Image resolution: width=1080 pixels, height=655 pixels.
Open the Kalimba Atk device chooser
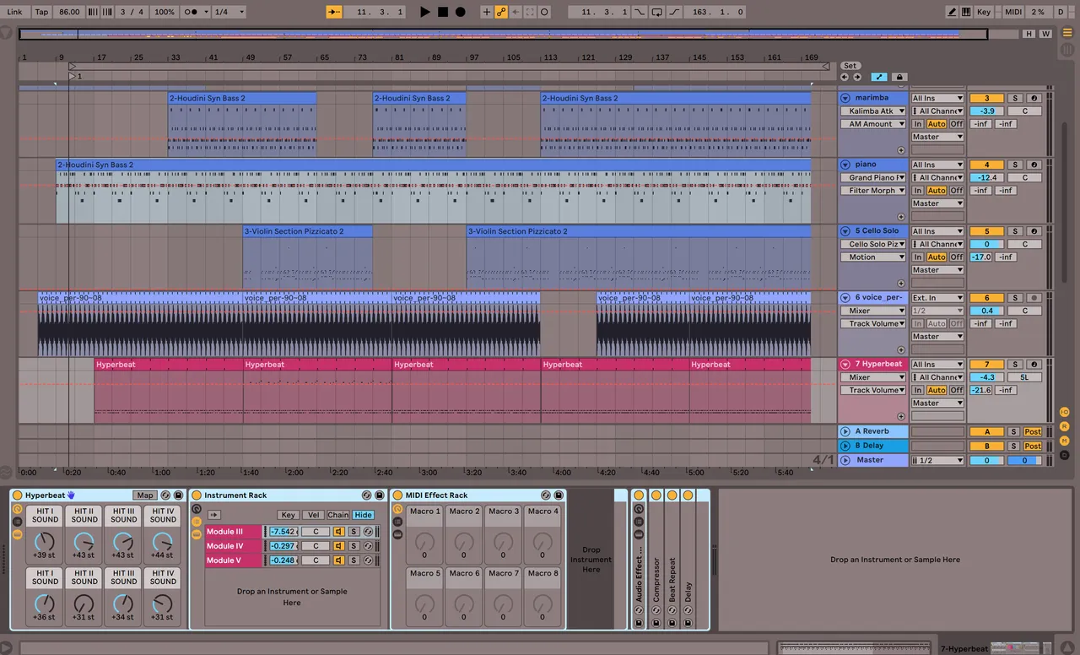[x=872, y=111]
